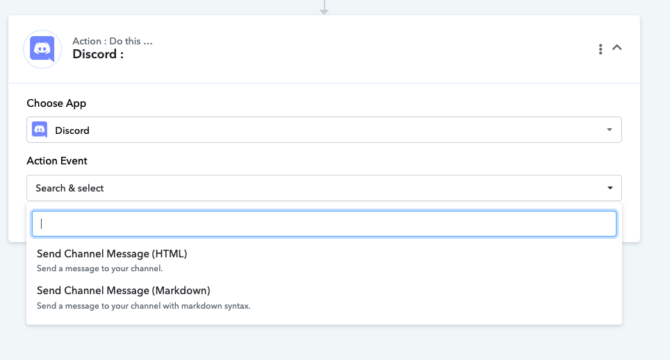Open the Choose App dropdown

tap(324, 130)
